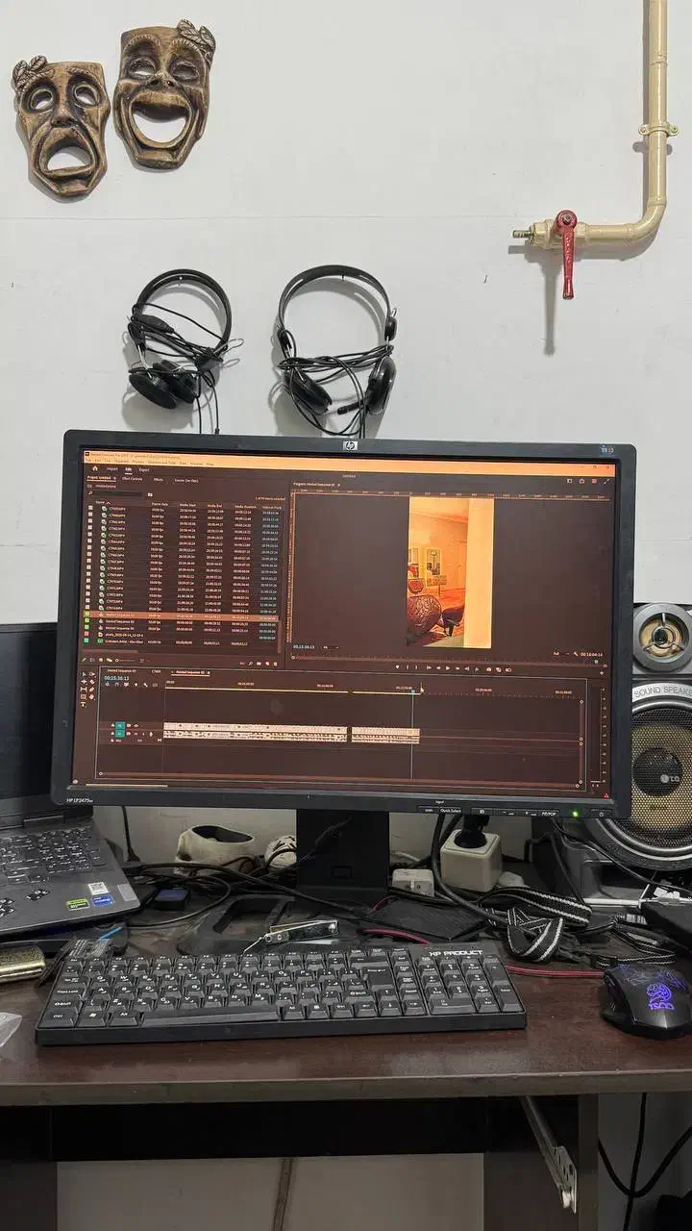
Task: Click Mark In in Program monitor
Action: coord(408,667)
